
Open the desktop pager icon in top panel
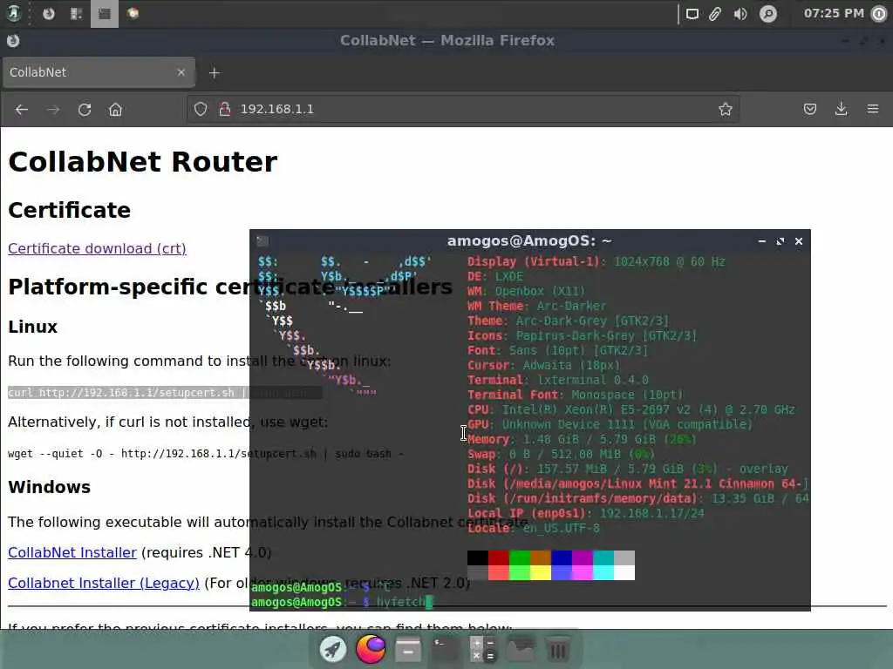[77, 14]
